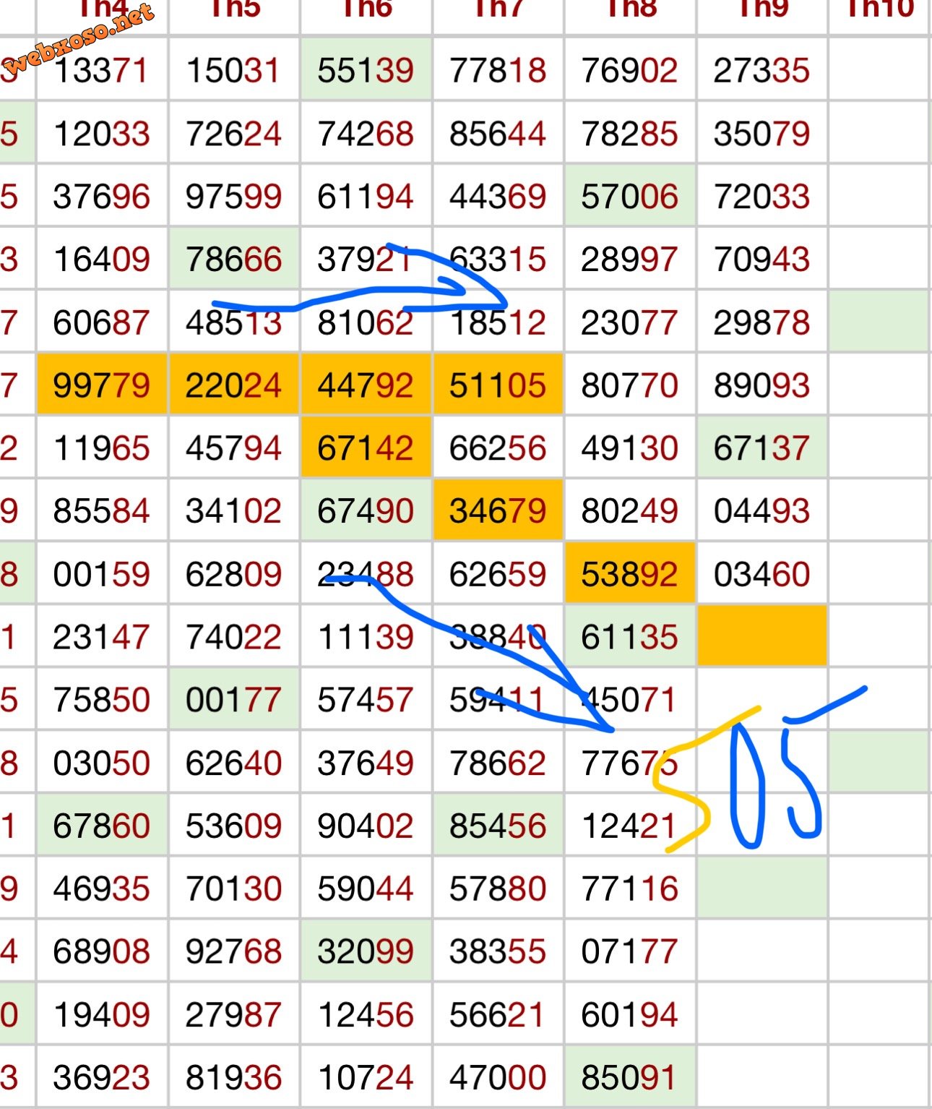Select orange highlighted cell 99779
The width and height of the screenshot is (932, 1109).
102,385
